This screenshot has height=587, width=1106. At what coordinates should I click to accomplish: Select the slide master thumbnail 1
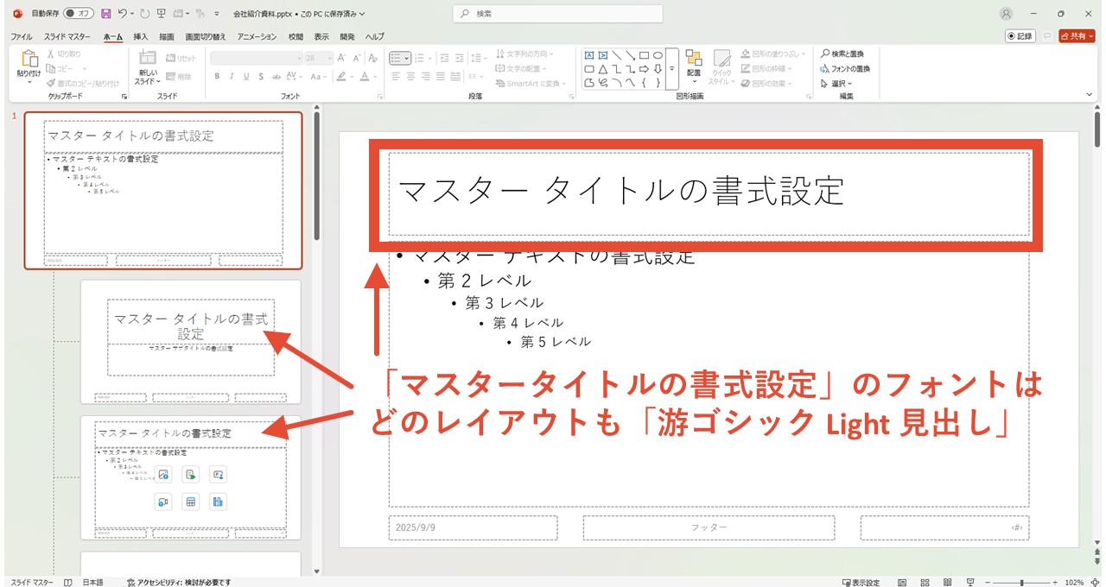click(163, 190)
